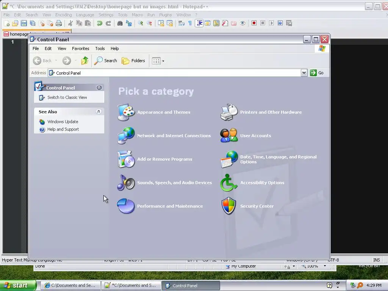Toggle Word Wrap icon in Notepad++ toolbar
The height and width of the screenshot is (291, 388).
pos(181,23)
